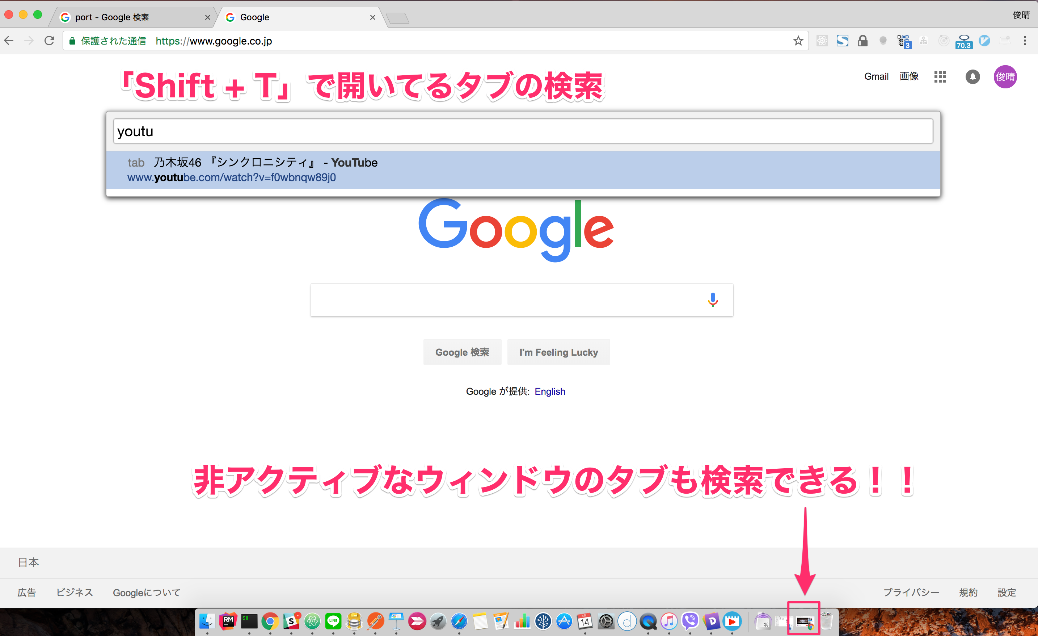Open the purple account avatar menu
Screen dimensions: 1038x636
click(x=1005, y=77)
